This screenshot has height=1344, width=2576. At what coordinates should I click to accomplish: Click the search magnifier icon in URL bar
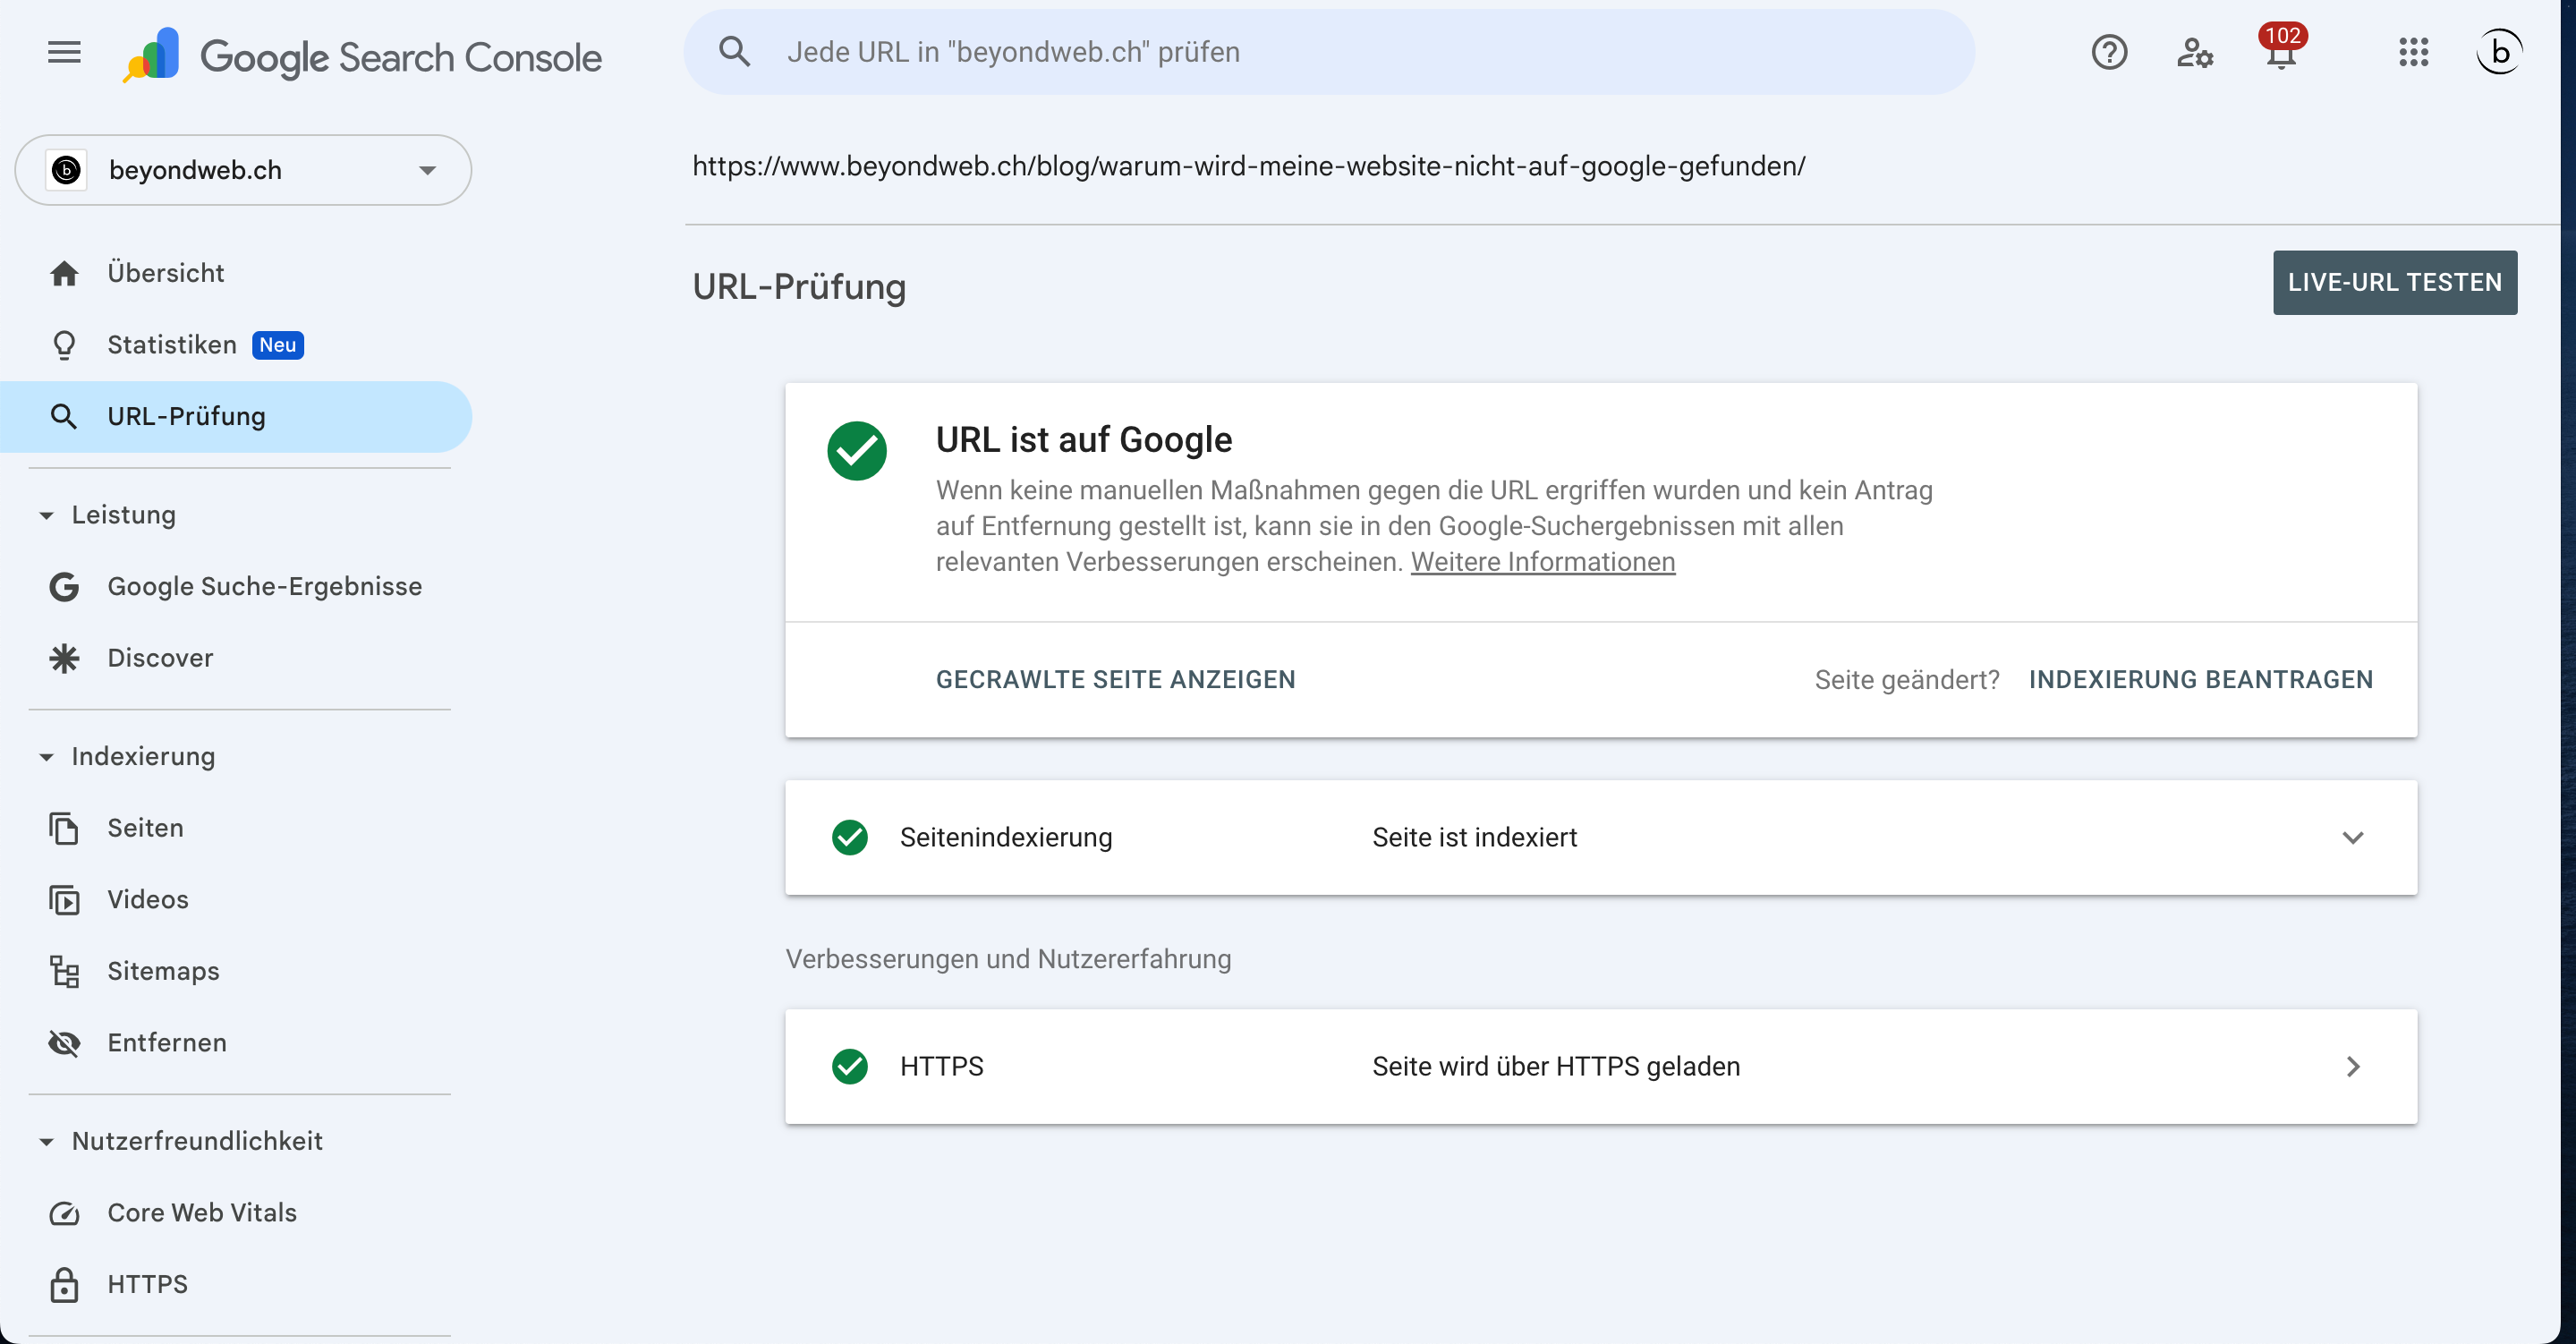pyautogui.click(x=735, y=52)
